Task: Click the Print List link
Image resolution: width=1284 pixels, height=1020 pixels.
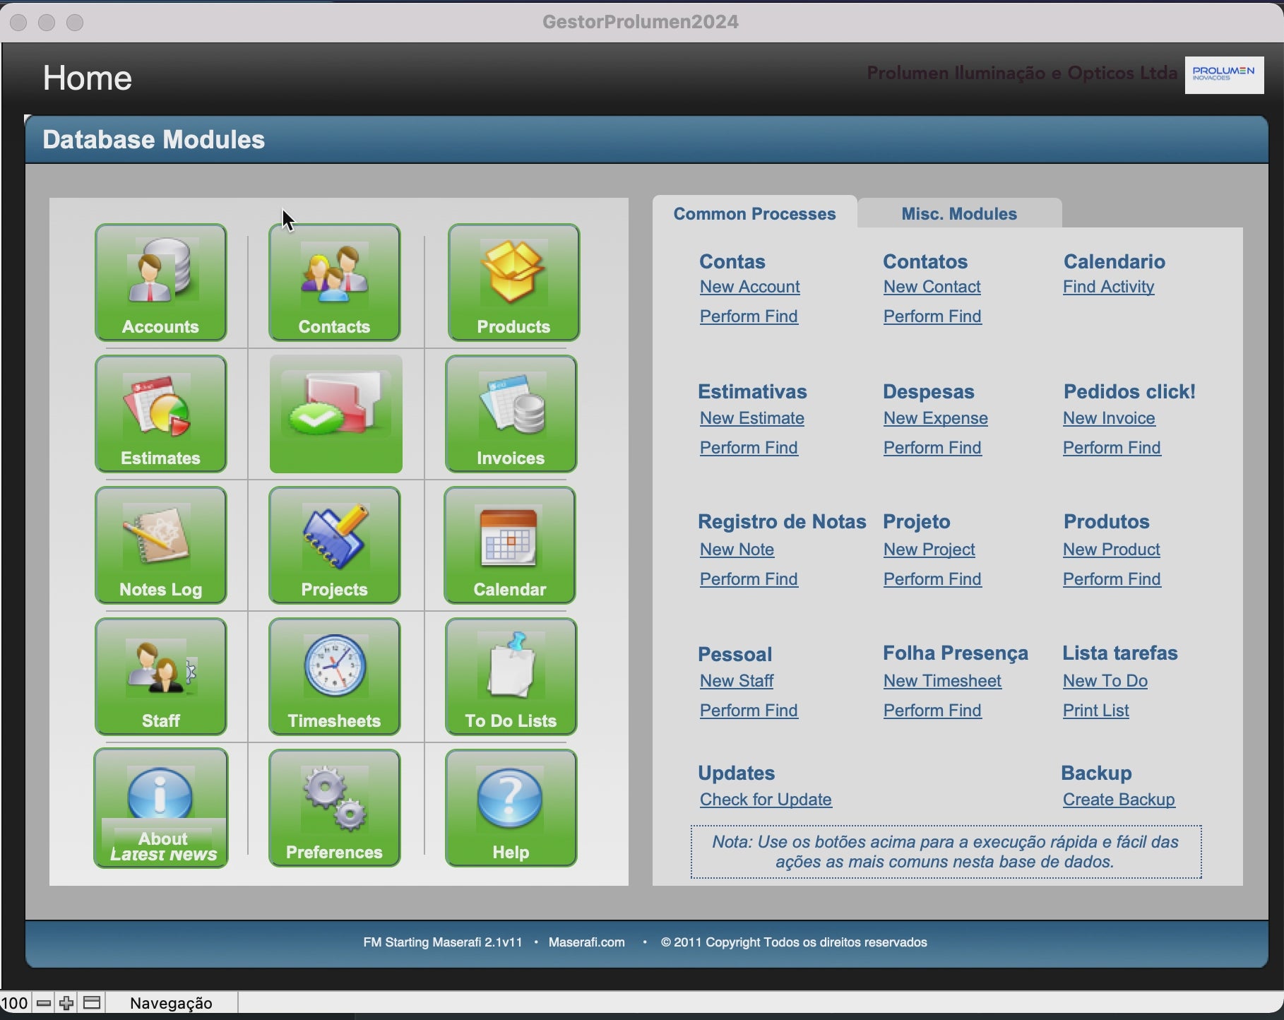Action: (1096, 711)
